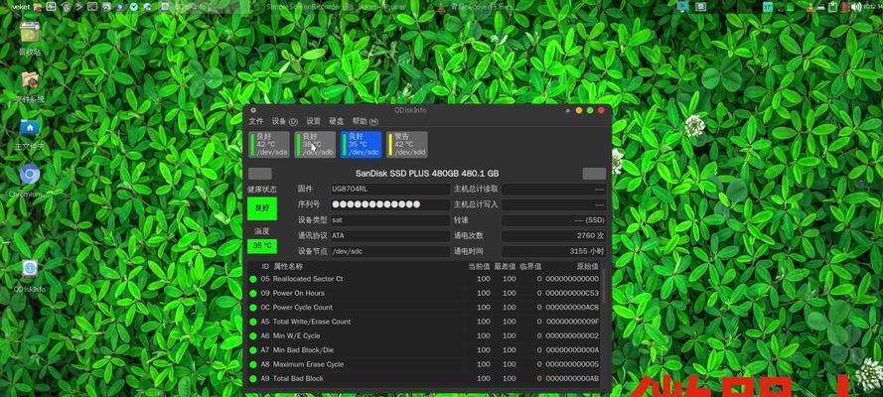Viewport: 883px width, 397px height.
Task: Launch QDiskInfo desktop shortcut
Action: 29,269
